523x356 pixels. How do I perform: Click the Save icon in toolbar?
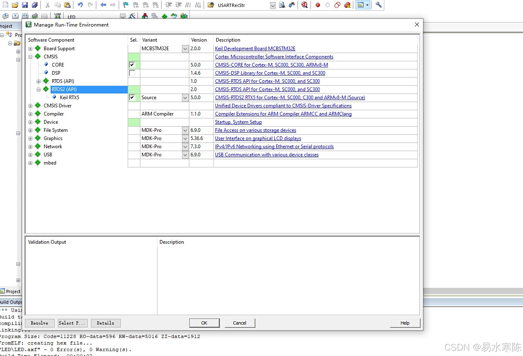click(x=25, y=5)
